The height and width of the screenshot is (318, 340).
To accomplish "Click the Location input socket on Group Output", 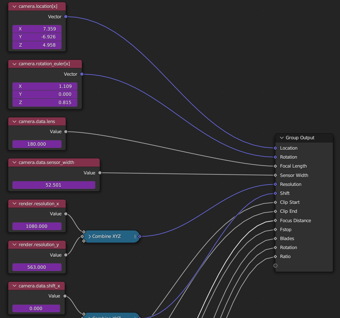I will pos(275,148).
